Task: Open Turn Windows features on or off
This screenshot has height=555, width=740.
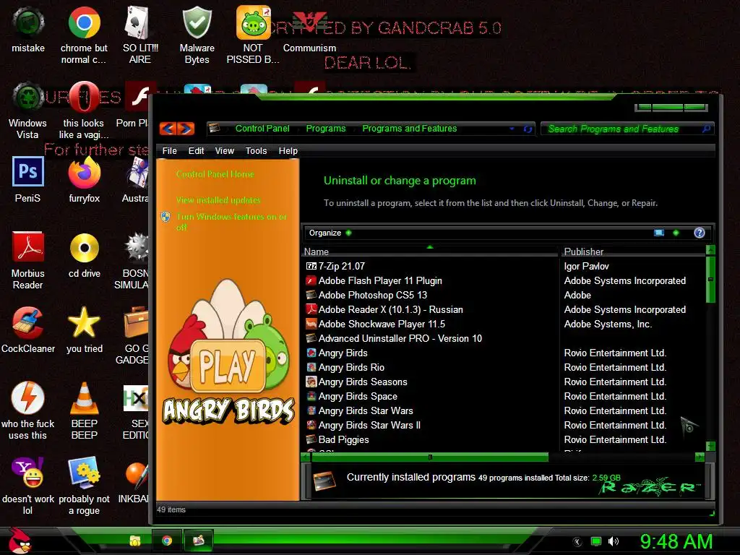Action: coord(231,222)
